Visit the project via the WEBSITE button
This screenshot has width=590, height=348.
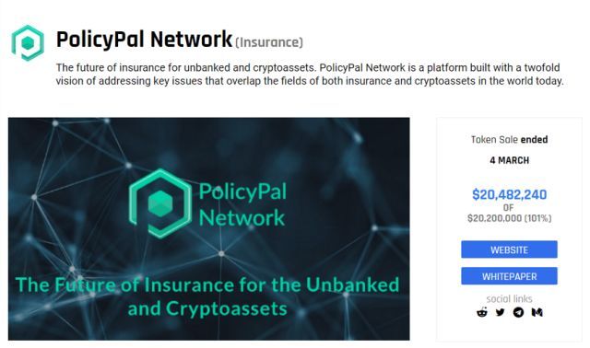[x=509, y=249]
